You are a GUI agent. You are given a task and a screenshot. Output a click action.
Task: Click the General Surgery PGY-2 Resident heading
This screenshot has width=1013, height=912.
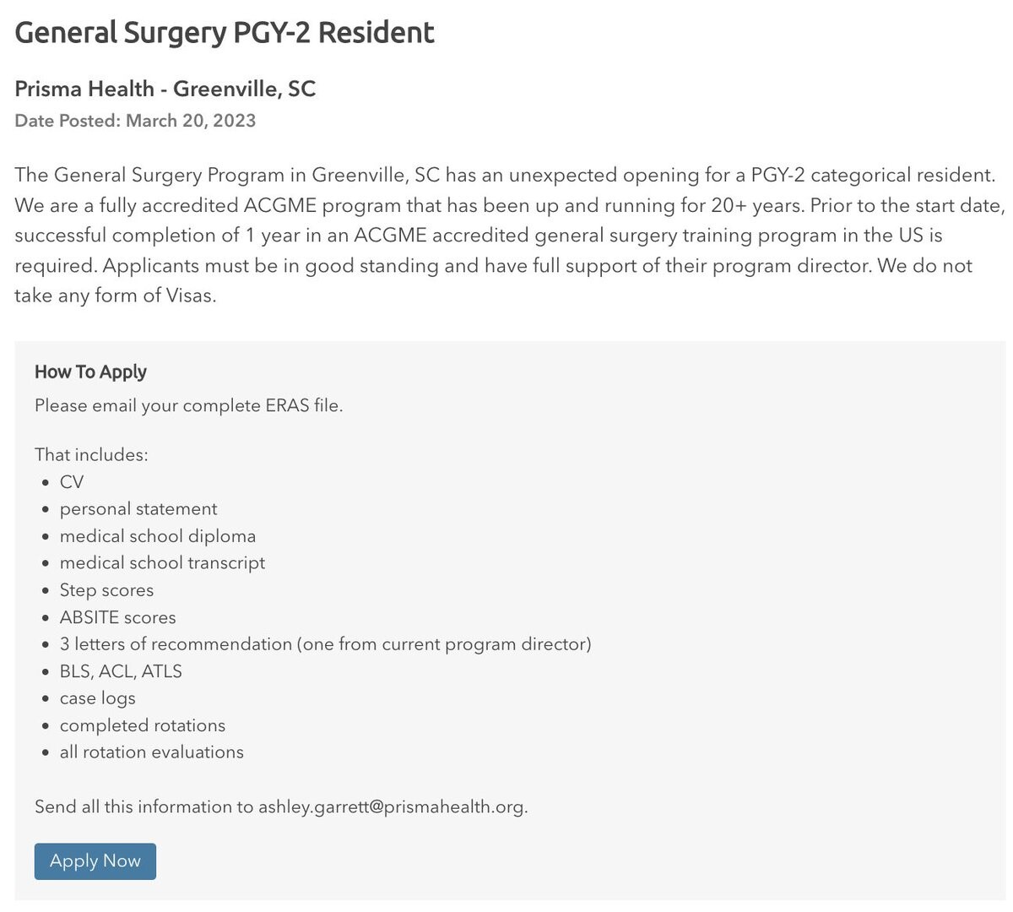[x=225, y=33]
